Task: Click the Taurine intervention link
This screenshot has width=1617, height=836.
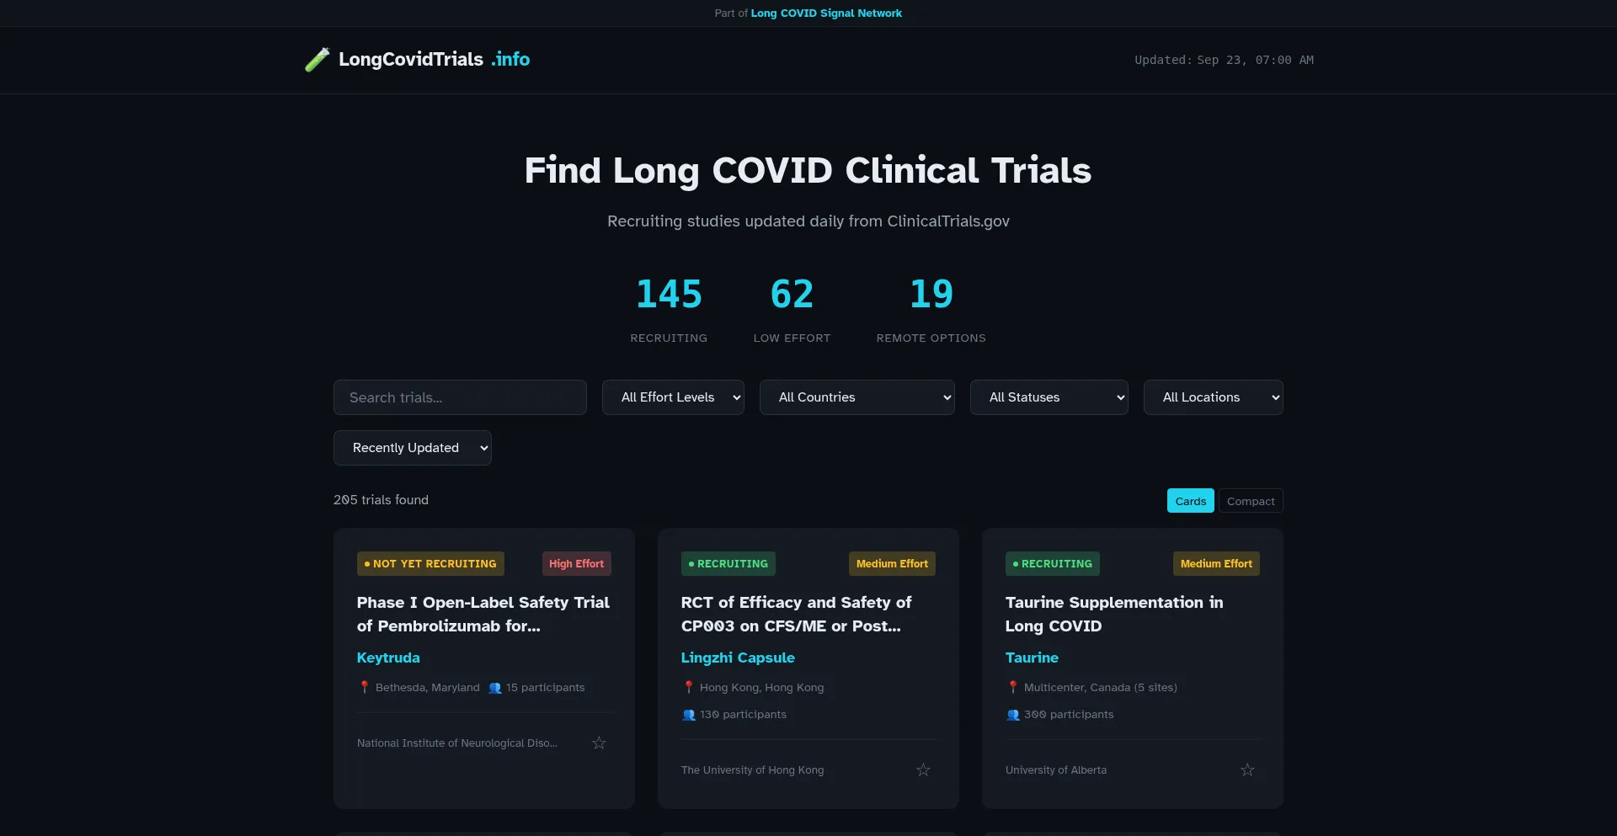Action: coord(1032,658)
